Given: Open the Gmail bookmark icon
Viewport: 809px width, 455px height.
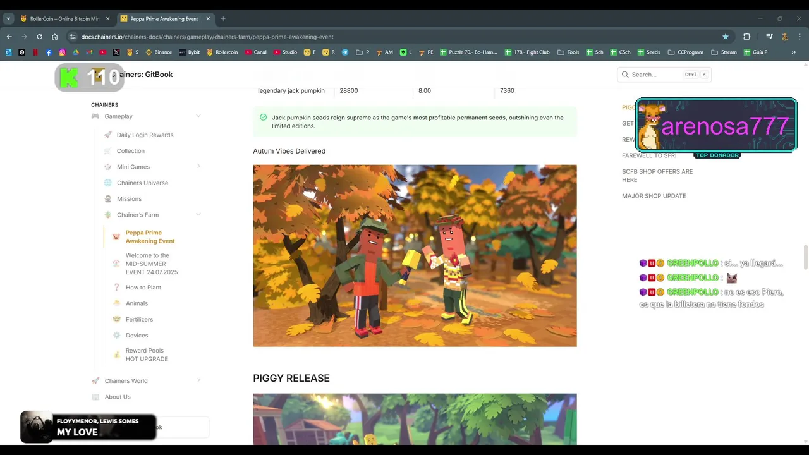Looking at the screenshot, I should [x=89, y=52].
